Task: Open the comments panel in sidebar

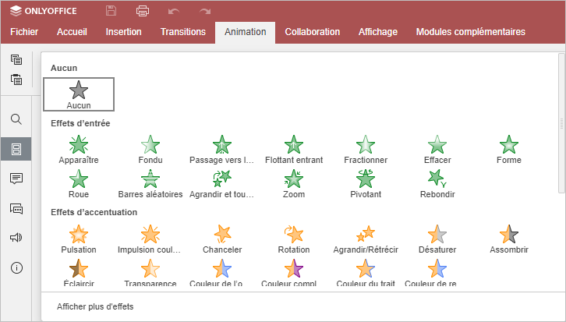Action: 16,179
